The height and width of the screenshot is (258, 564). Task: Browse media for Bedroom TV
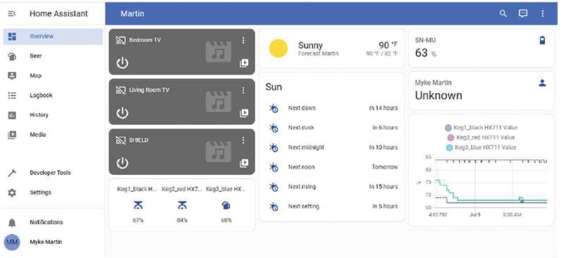[244, 63]
